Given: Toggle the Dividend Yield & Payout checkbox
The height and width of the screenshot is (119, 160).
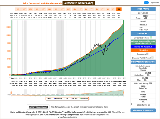Looking at the screenshot, I should pyautogui.click(x=152, y=57).
